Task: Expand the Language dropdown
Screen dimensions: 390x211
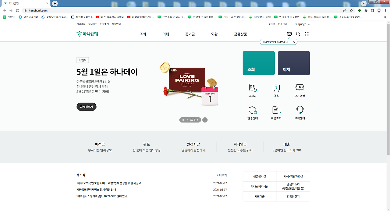Action: (302, 24)
